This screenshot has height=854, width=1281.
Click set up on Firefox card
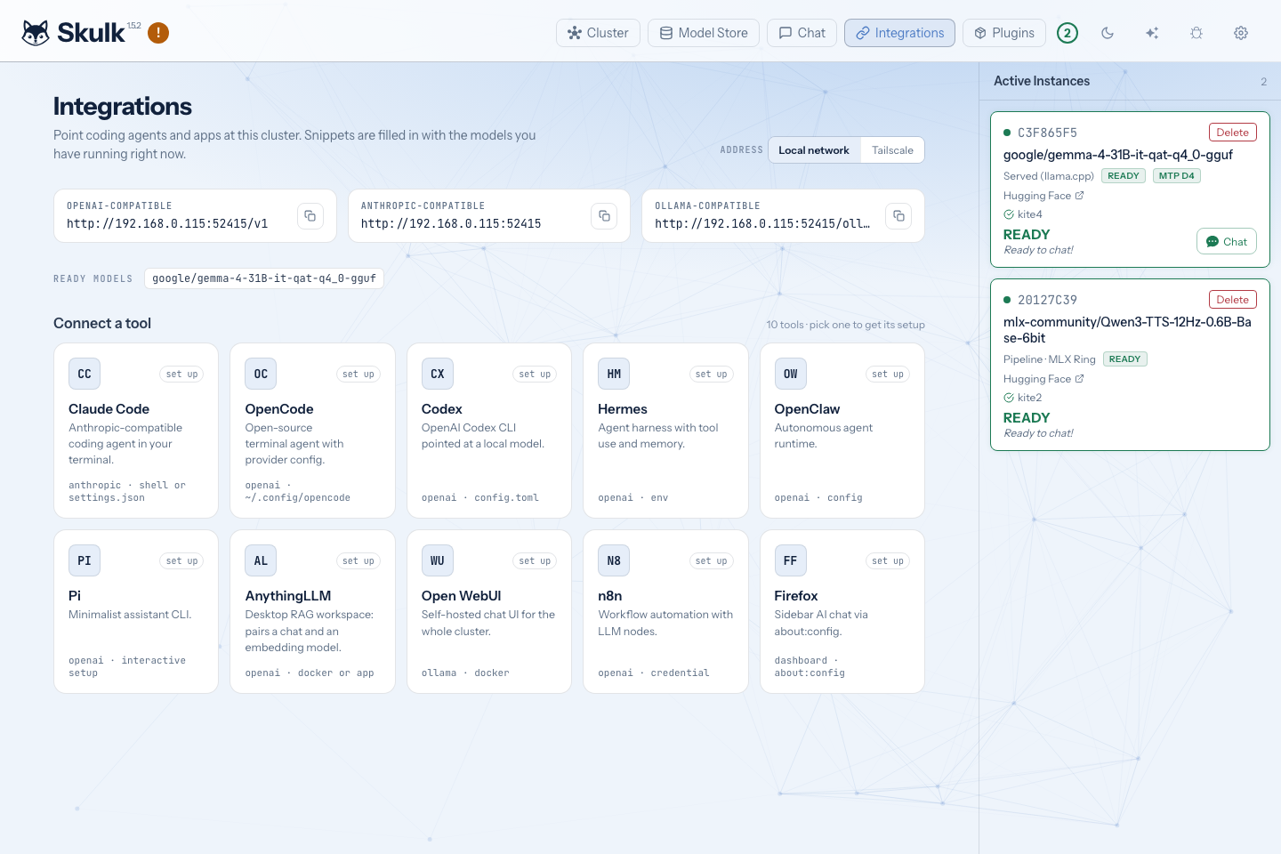888,561
